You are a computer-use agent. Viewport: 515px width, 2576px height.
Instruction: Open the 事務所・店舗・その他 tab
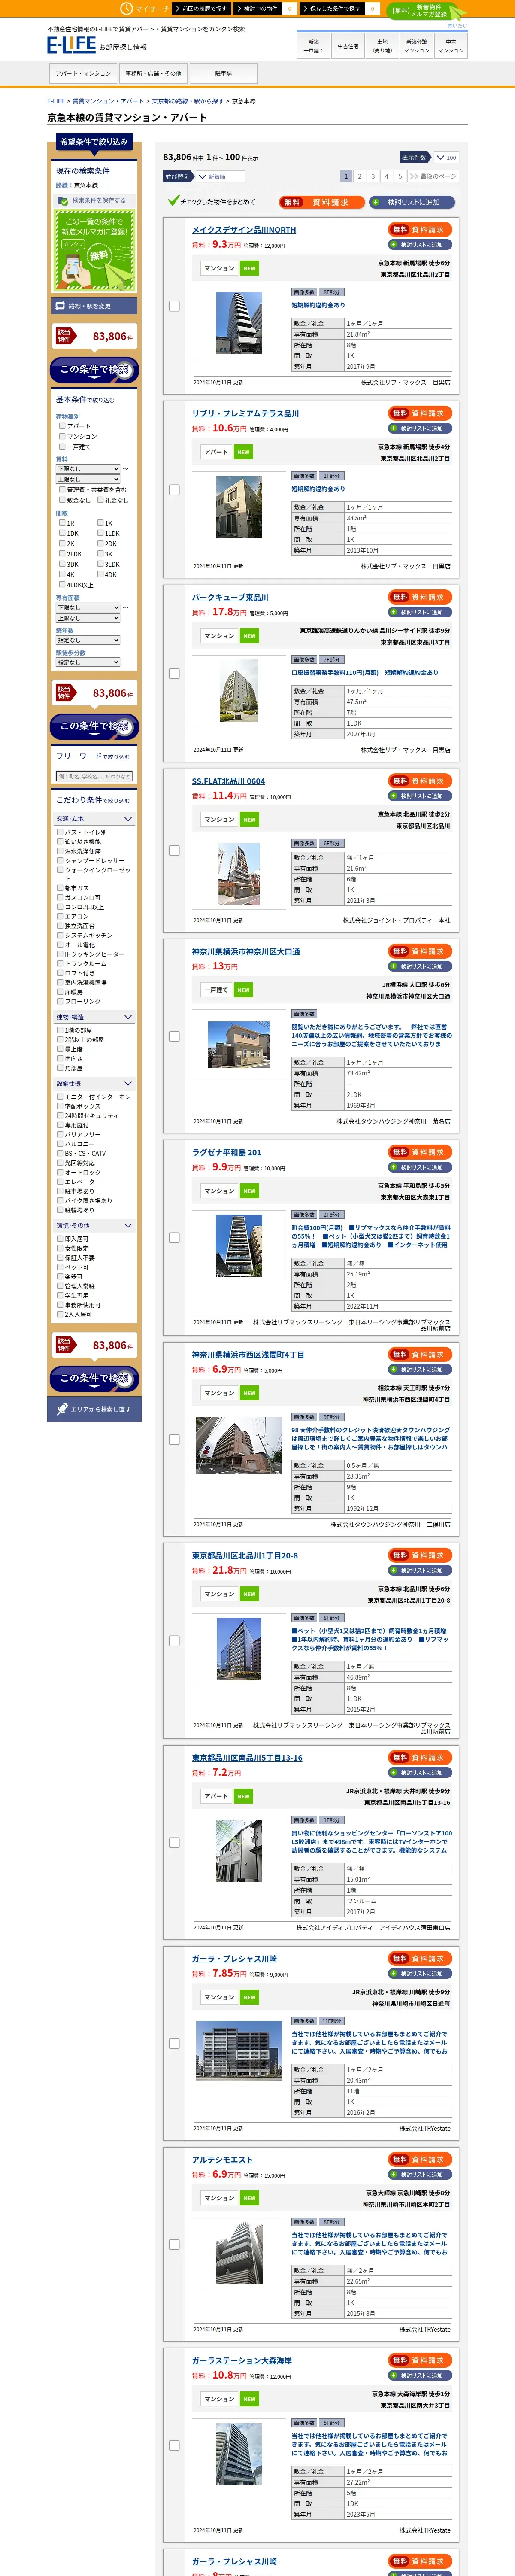point(153,73)
